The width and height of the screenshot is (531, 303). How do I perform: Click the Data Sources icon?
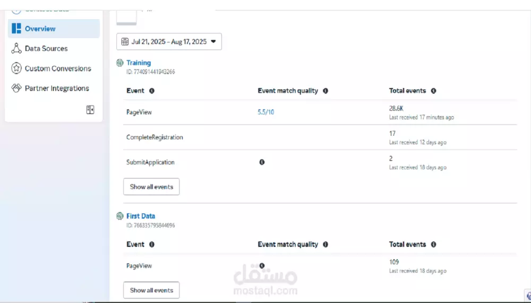(16, 48)
